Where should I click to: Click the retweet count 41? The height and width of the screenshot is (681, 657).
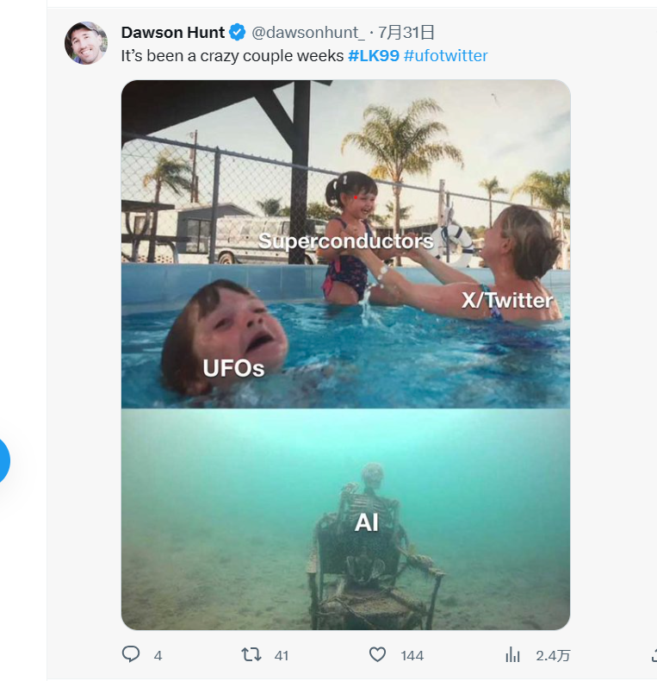pyautogui.click(x=282, y=655)
